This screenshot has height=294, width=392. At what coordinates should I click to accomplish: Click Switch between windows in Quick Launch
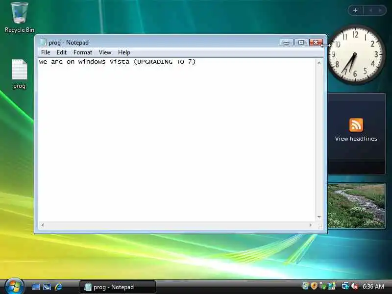(x=47, y=287)
